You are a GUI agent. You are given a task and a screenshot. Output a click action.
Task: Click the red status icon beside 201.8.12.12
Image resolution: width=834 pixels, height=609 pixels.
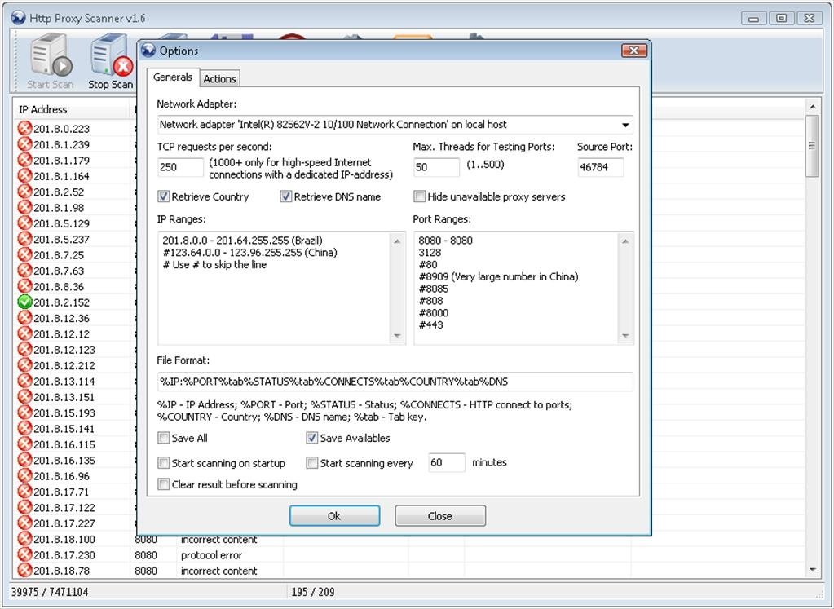click(x=24, y=333)
